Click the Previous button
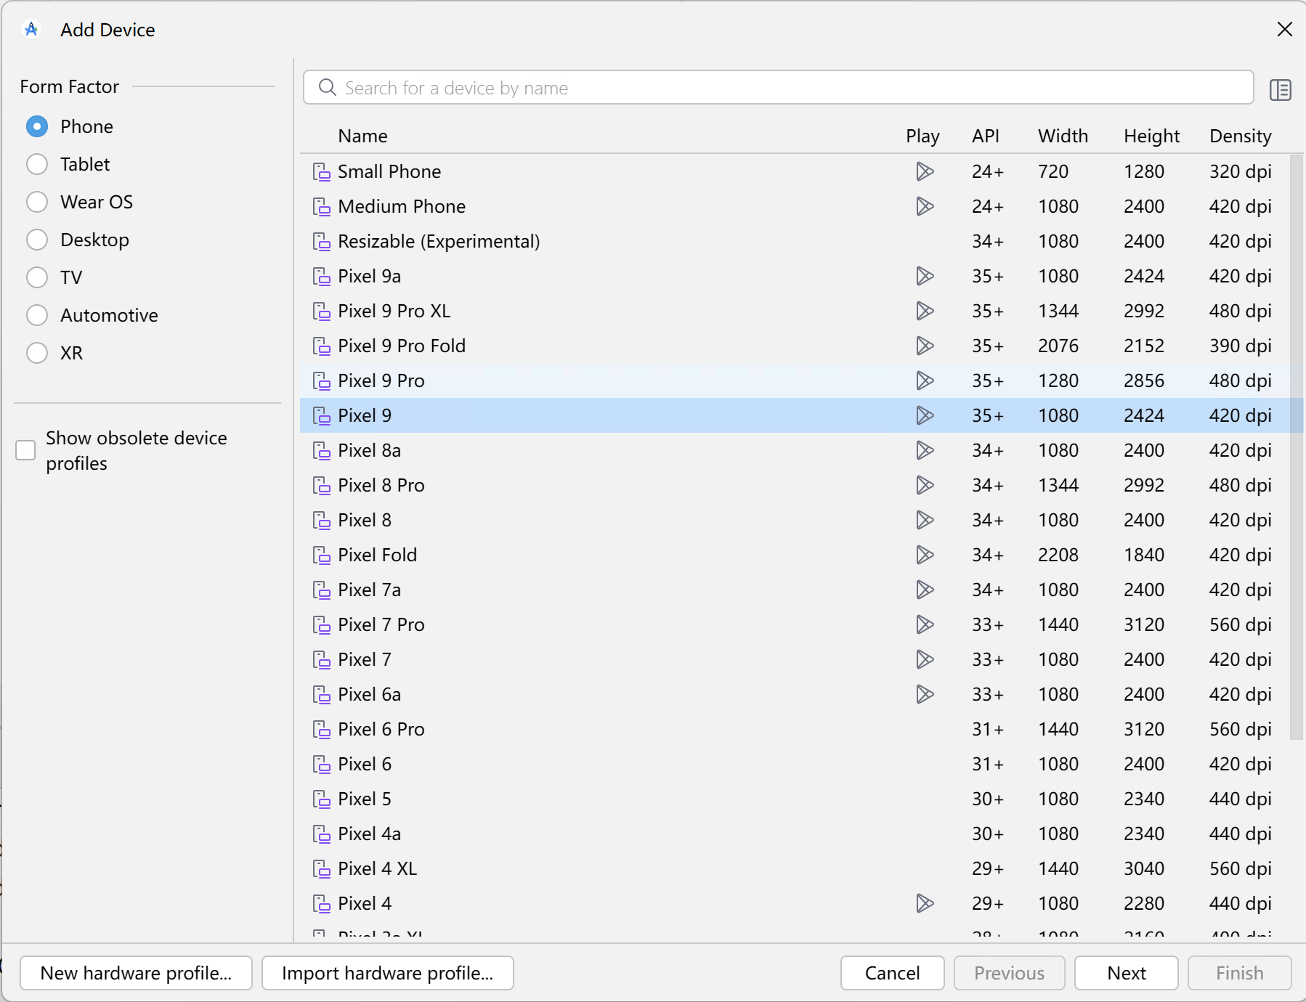 (x=1009, y=973)
